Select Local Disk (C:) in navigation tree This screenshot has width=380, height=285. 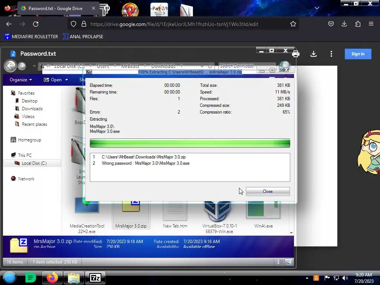click(34, 163)
